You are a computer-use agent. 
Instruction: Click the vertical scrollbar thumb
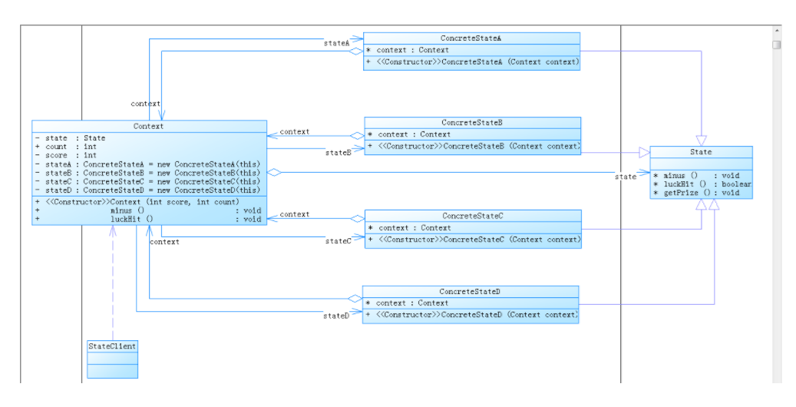click(x=777, y=45)
